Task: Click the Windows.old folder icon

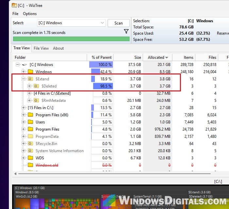Action: point(30,165)
